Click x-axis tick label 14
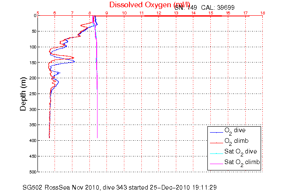Image resolution: width=290 pixels, height=193 pixels. pyautogui.click(x=193, y=13)
